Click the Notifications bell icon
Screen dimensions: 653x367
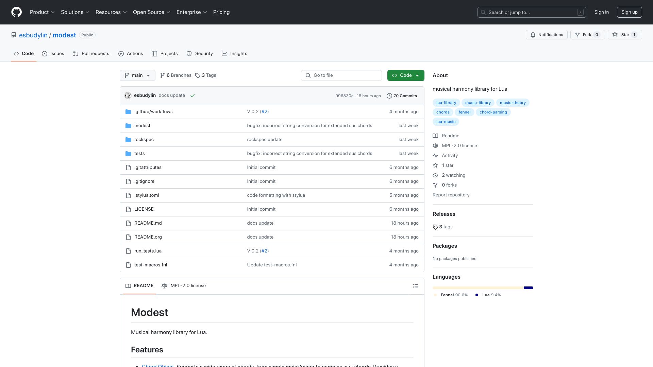[533, 35]
